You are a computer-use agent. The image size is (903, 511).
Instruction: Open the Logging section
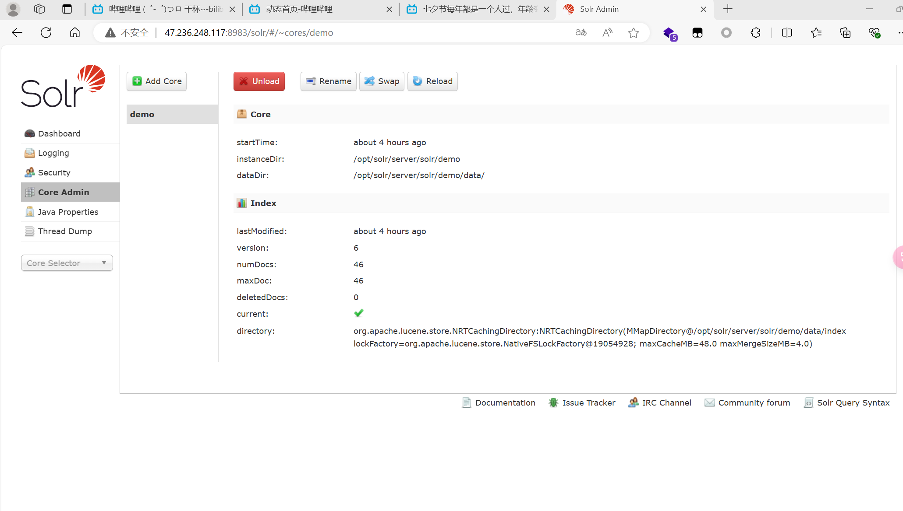coord(53,153)
